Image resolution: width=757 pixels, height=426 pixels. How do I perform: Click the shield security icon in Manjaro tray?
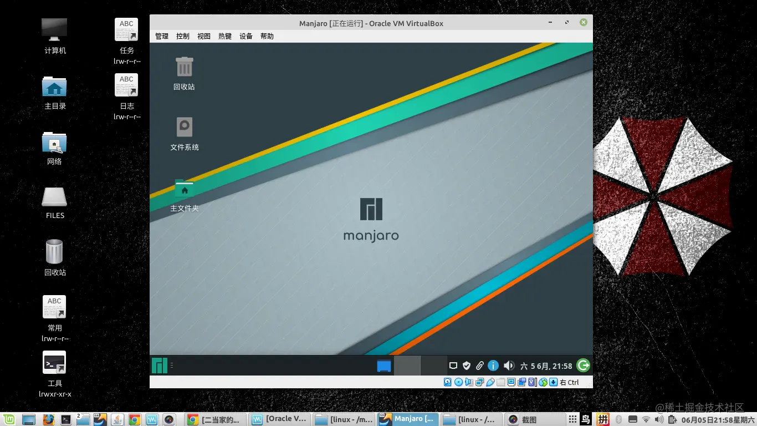click(x=467, y=366)
